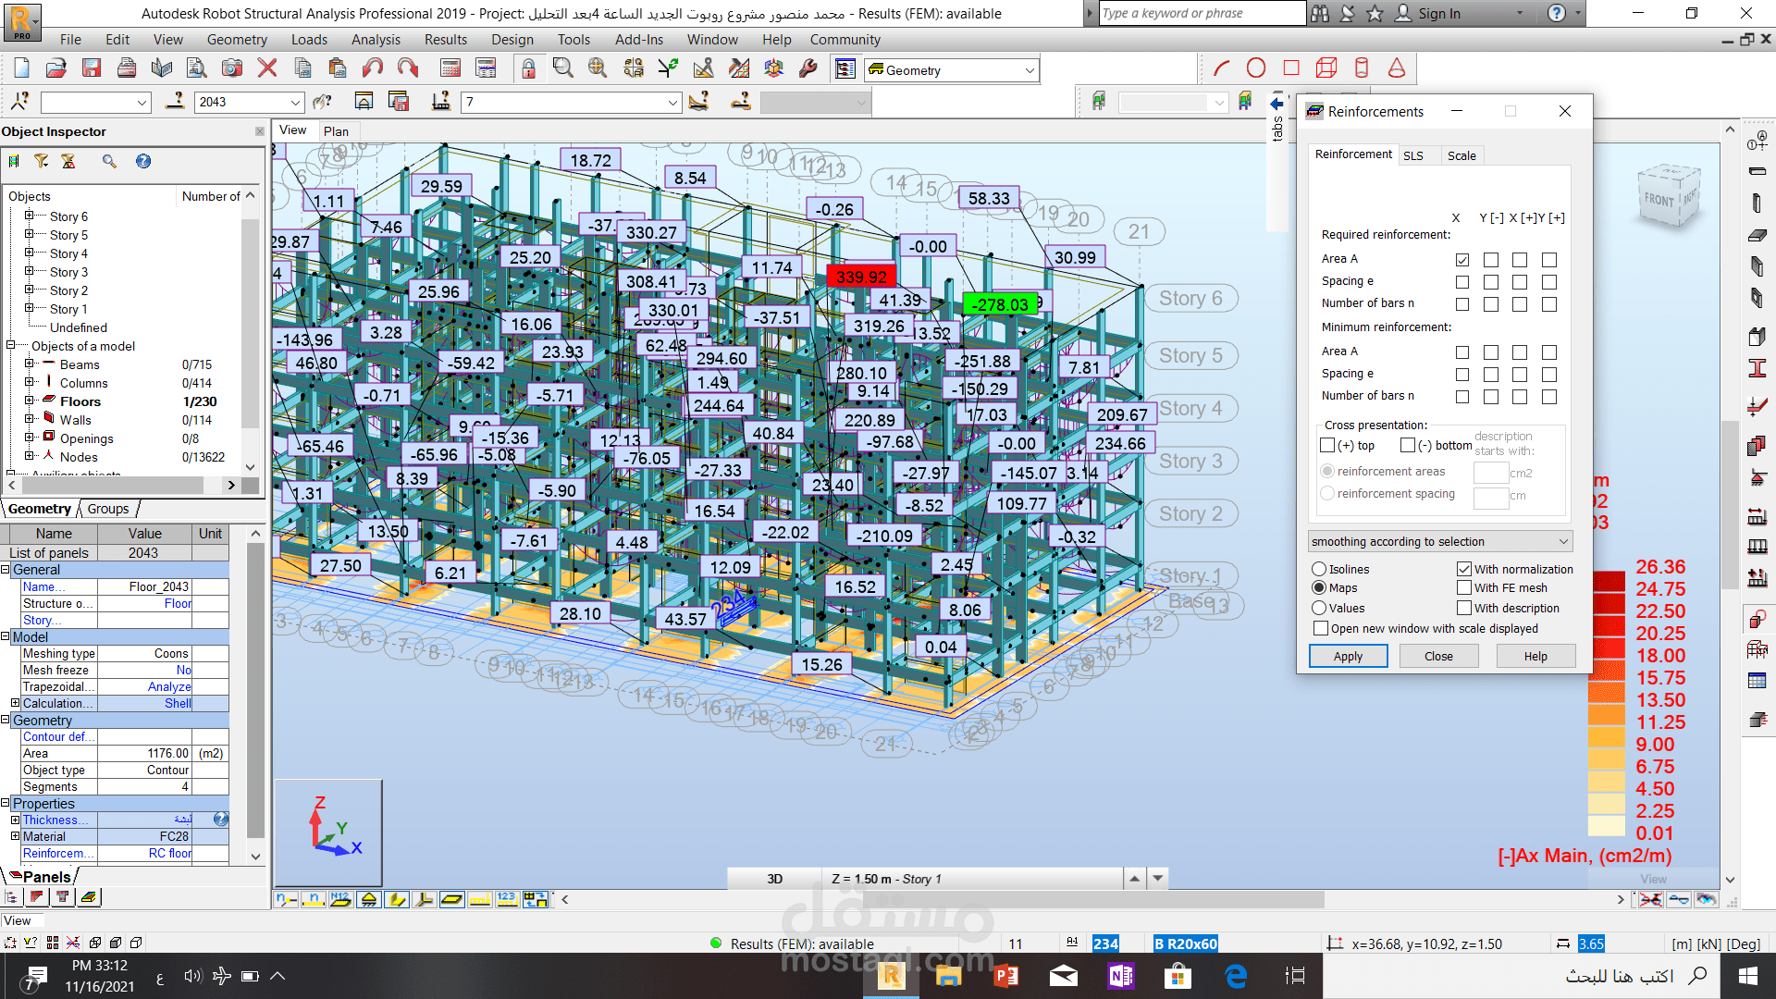Click the Save project icon

tap(91, 68)
